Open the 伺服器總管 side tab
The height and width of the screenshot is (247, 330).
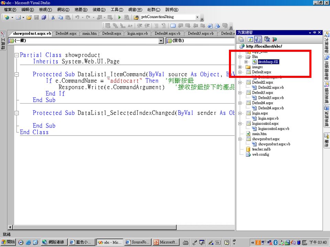(327, 67)
